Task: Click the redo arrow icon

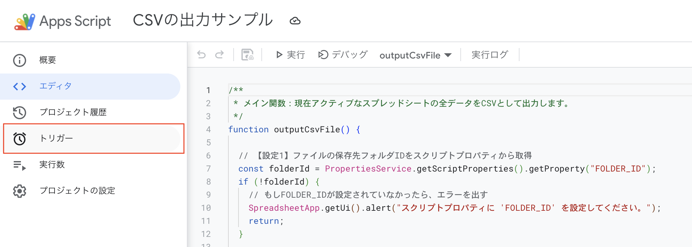Action: click(219, 55)
